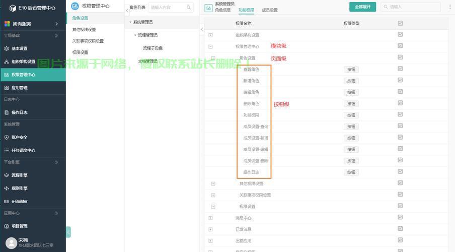Select 流程子角色 in role tree

point(153,48)
